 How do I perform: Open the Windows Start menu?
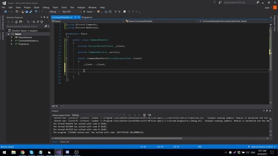coord(4,152)
